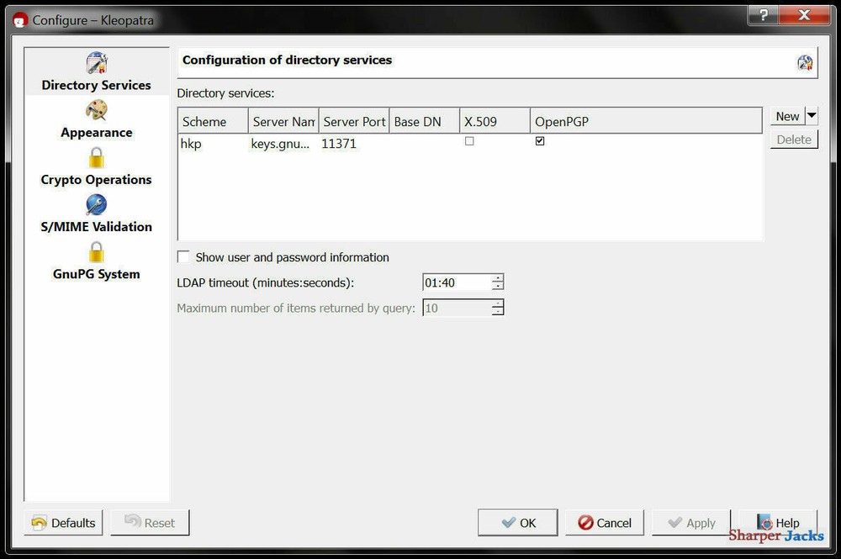841x559 pixels.
Task: Click the directory services icon in the header
Action: [805, 61]
